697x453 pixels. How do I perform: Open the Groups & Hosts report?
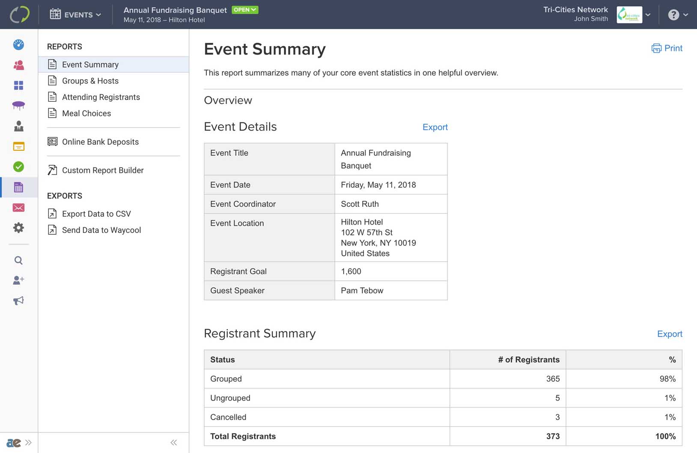90,81
